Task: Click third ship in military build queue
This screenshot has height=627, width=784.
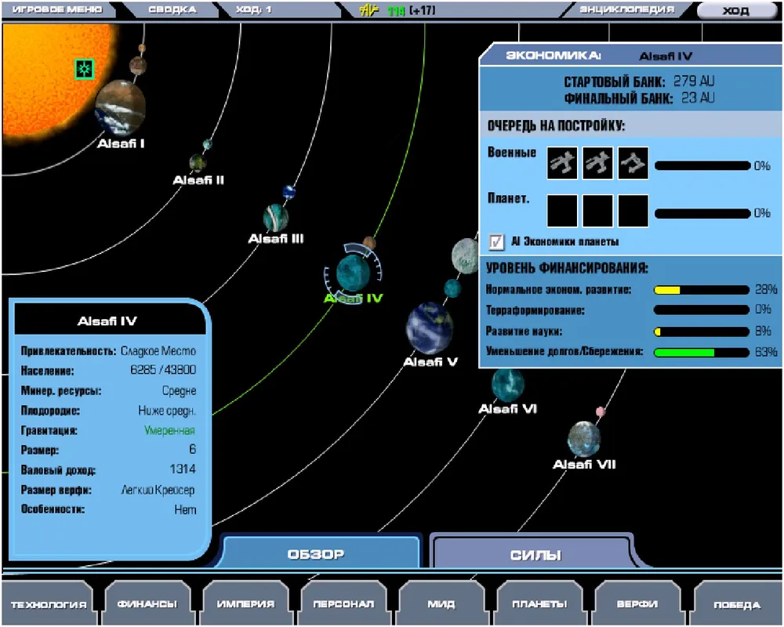Action: (633, 163)
